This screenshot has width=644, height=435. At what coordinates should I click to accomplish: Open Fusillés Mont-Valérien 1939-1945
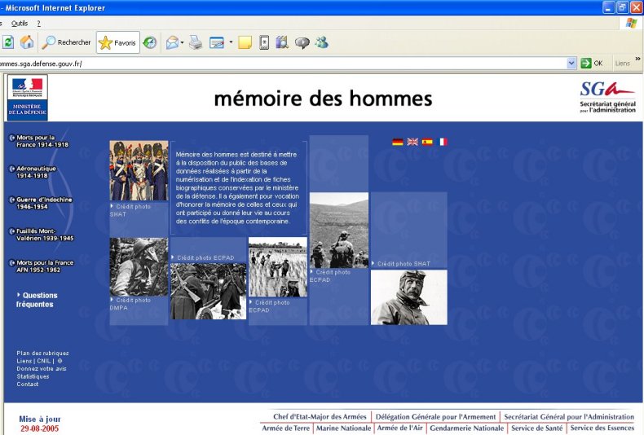tap(42, 235)
